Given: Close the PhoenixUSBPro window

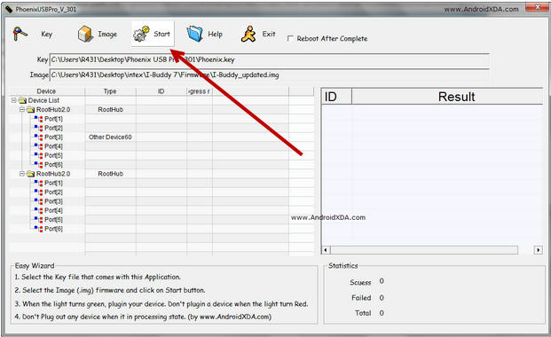Looking at the screenshot, I should tap(537, 7).
